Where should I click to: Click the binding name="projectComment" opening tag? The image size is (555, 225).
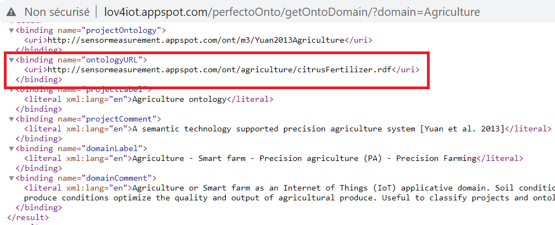[88, 119]
